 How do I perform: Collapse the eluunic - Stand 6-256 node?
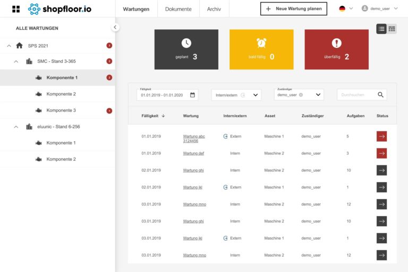click(x=16, y=127)
